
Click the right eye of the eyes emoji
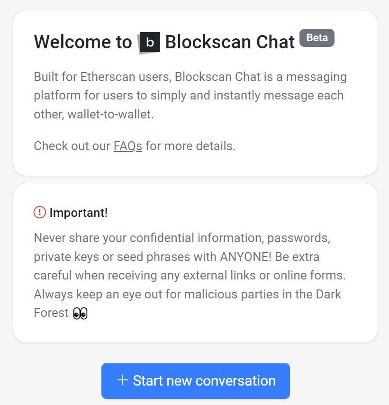83,313
